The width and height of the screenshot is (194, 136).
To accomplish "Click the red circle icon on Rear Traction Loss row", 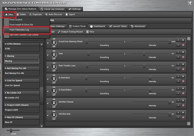I will point(183,69).
